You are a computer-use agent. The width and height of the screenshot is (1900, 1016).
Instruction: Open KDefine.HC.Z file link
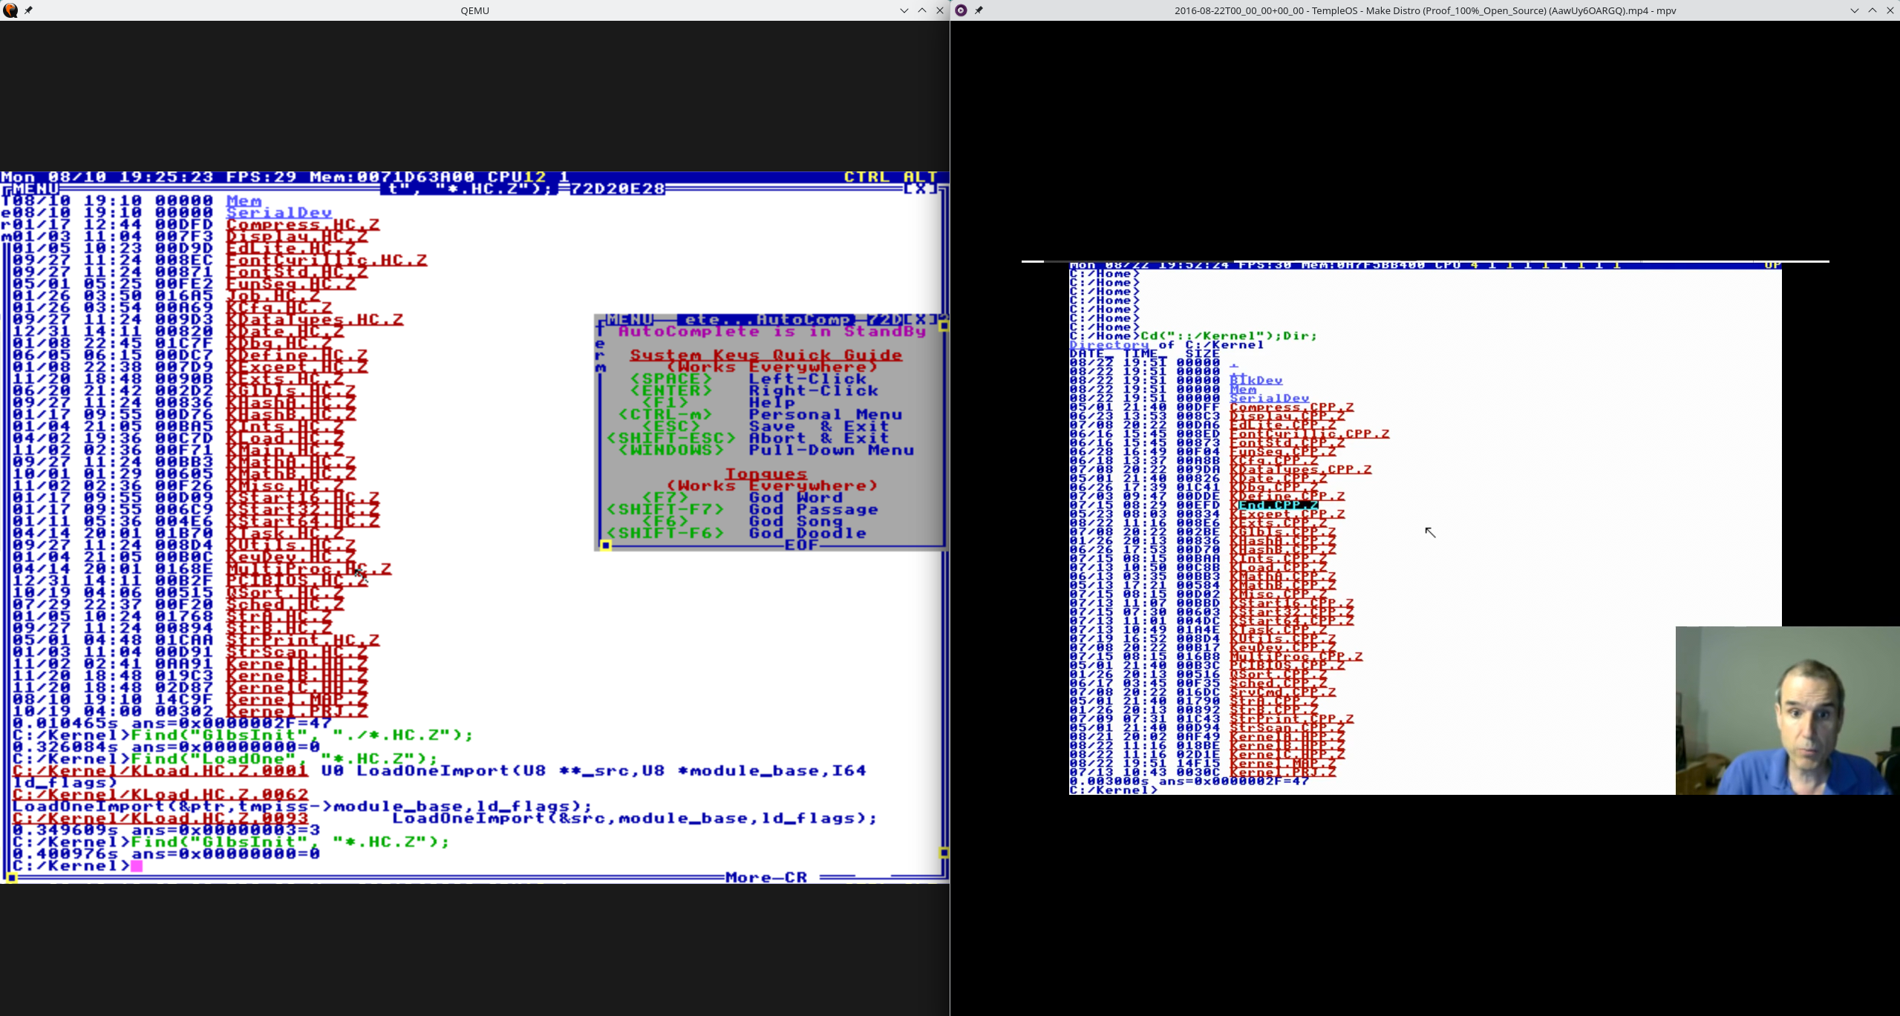coord(297,355)
